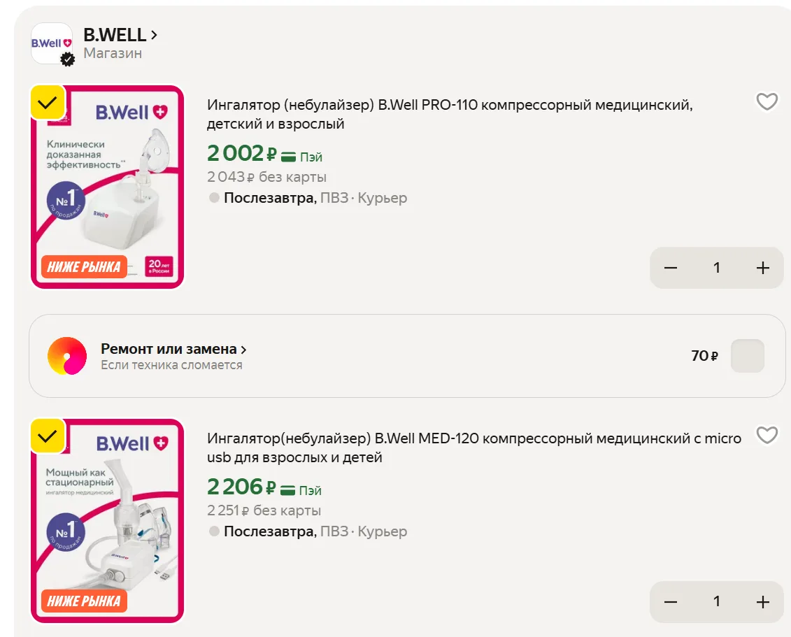Click the Pay card icon beside 2 002 ₽

click(288, 157)
